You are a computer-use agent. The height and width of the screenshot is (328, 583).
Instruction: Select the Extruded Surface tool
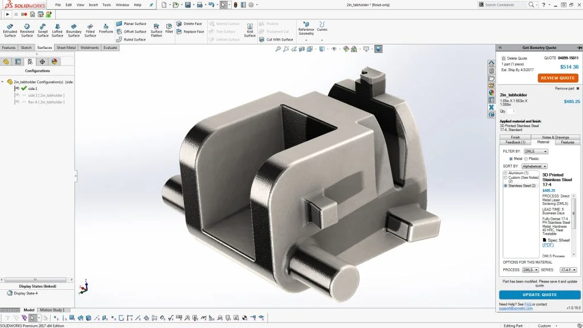click(x=10, y=30)
